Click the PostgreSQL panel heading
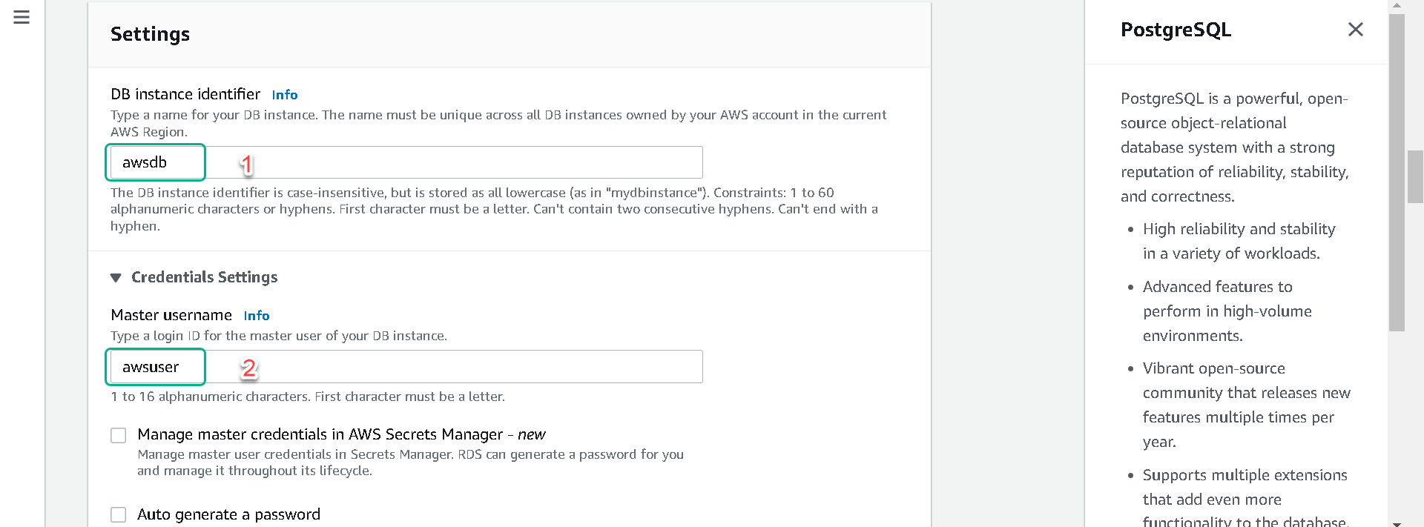Screen dimensions: 1424x527 click(x=1176, y=30)
